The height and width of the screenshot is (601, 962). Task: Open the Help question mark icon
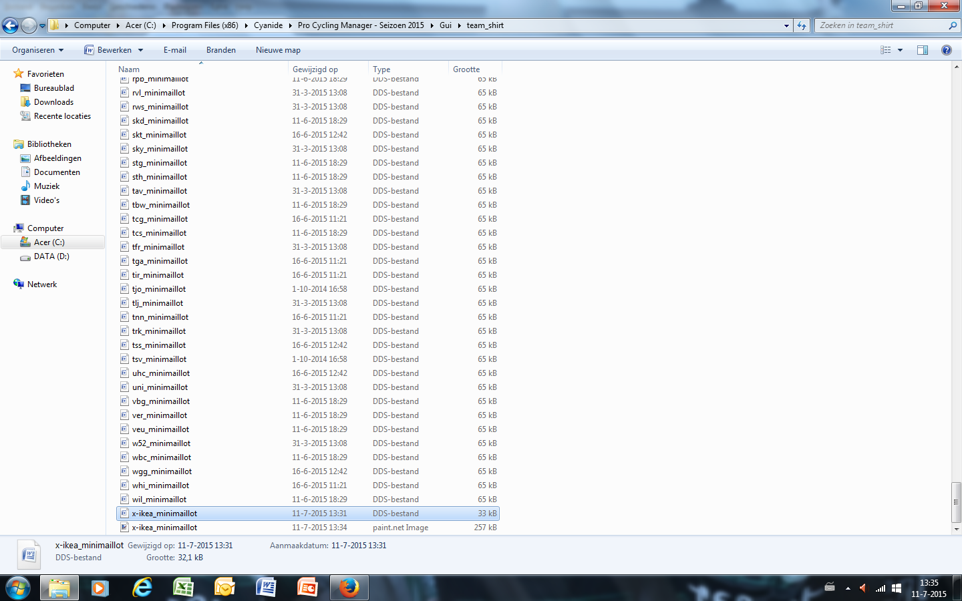click(946, 50)
